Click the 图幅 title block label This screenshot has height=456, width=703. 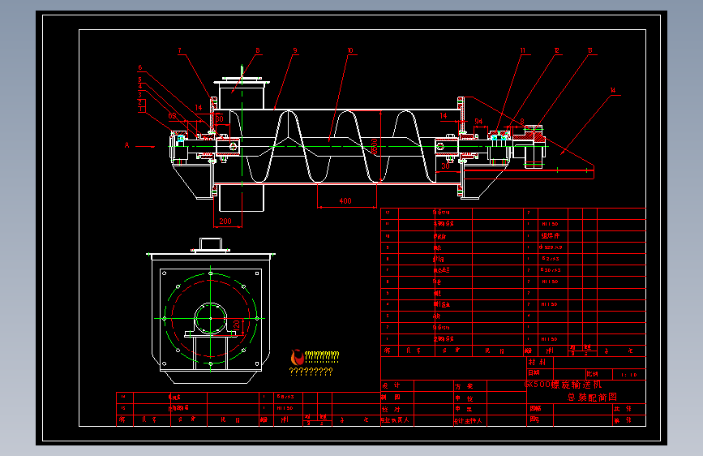(535, 408)
